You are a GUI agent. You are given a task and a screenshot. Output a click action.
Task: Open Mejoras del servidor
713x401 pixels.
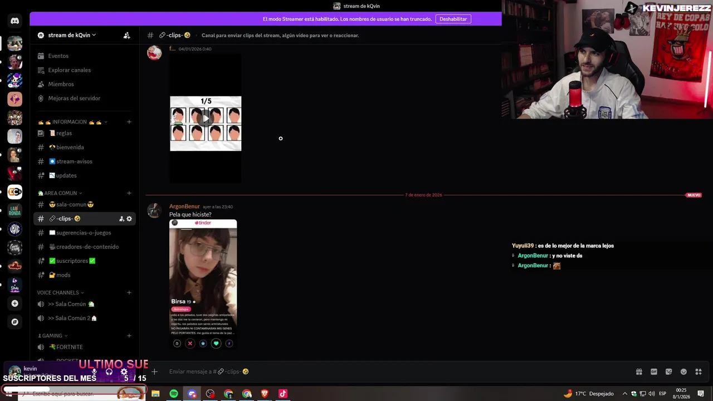click(85, 98)
